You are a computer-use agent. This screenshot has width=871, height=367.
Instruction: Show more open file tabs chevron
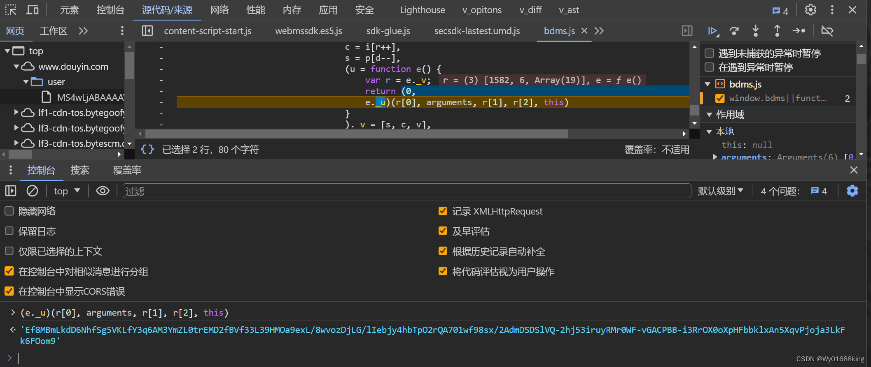(599, 31)
